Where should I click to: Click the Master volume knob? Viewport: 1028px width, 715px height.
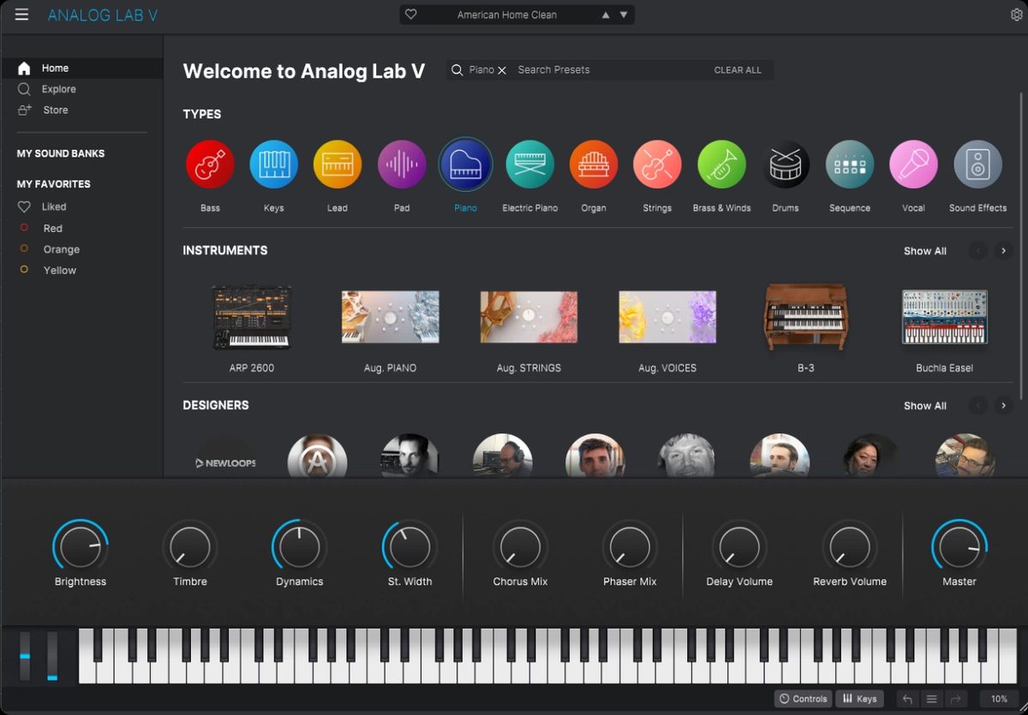tap(959, 546)
